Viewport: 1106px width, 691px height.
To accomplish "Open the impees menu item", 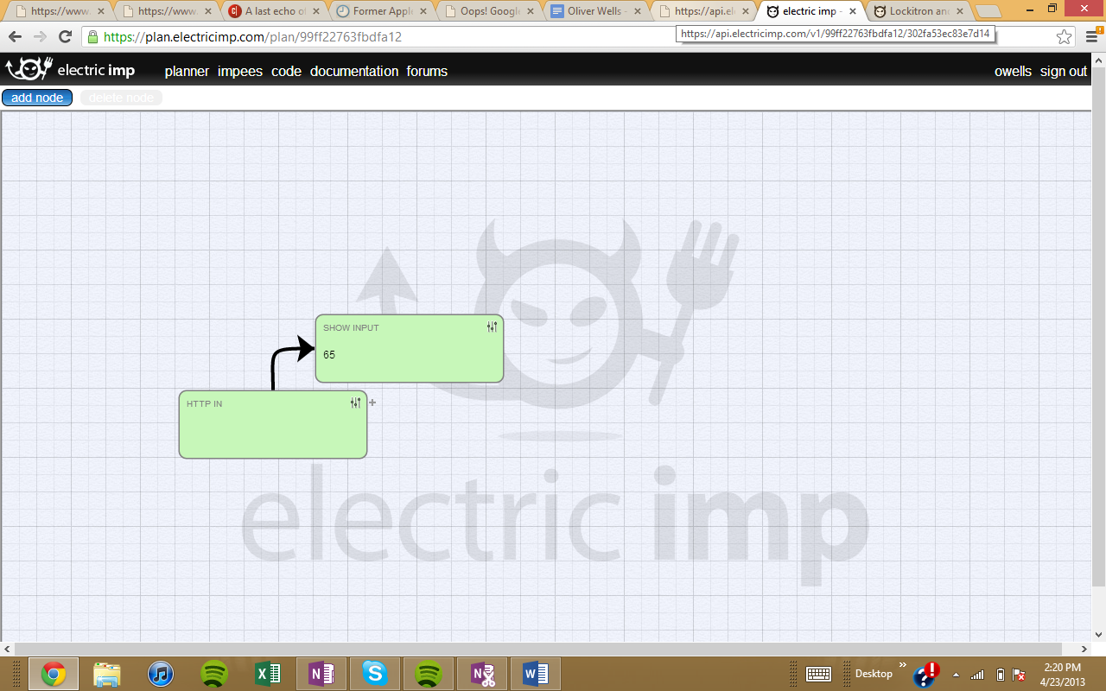I will (240, 71).
